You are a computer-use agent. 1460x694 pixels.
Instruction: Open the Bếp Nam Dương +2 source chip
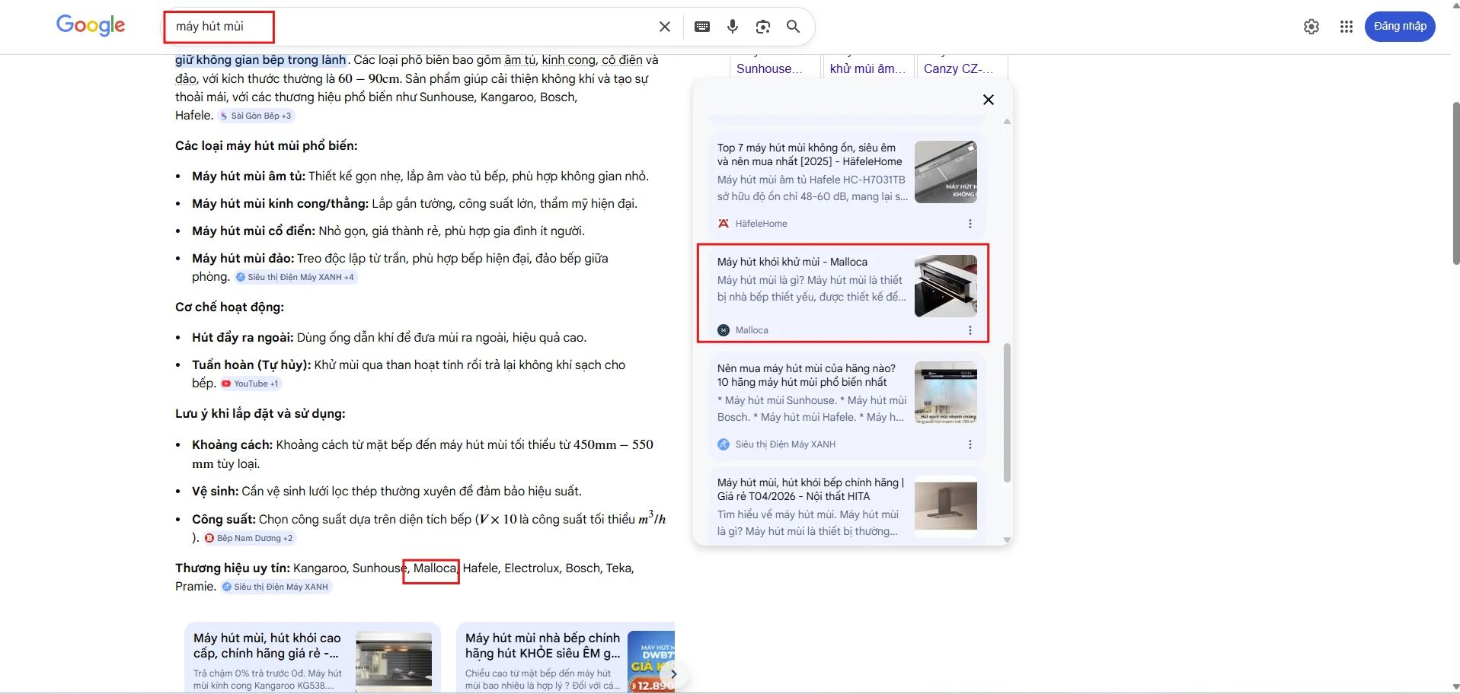click(x=249, y=538)
